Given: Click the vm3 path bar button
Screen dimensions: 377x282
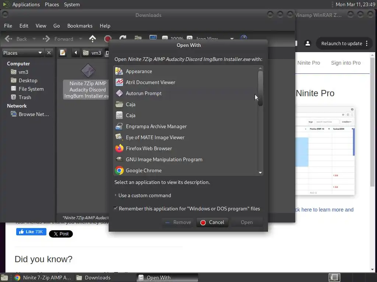Looking at the screenshot, I should pos(92,53).
